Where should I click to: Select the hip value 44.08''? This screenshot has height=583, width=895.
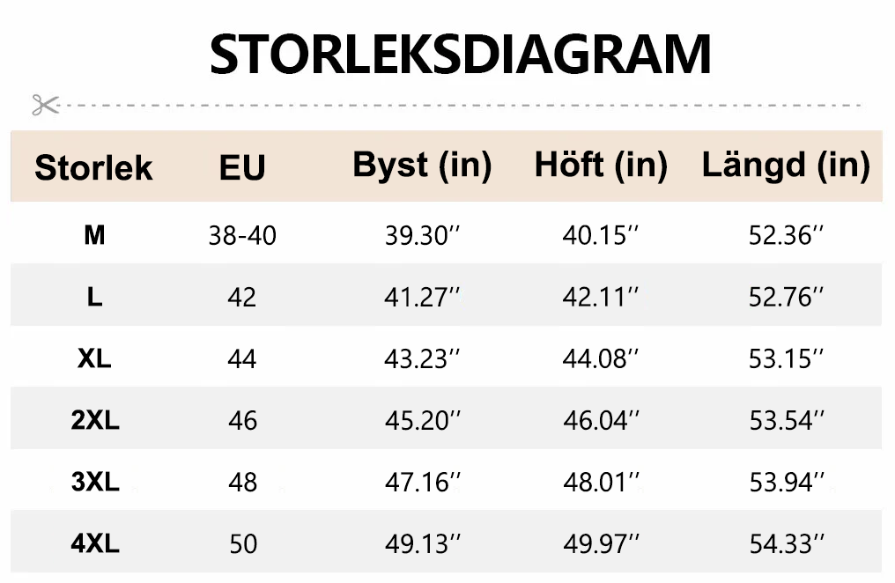pyautogui.click(x=601, y=359)
